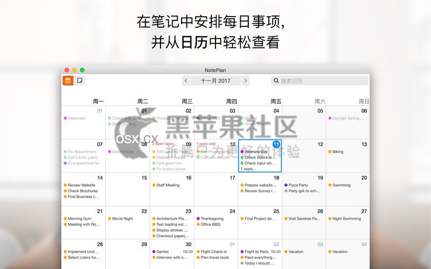This screenshot has width=431, height=269.
Task: Open the Halloween event on the 31st
Action: (x=75, y=118)
